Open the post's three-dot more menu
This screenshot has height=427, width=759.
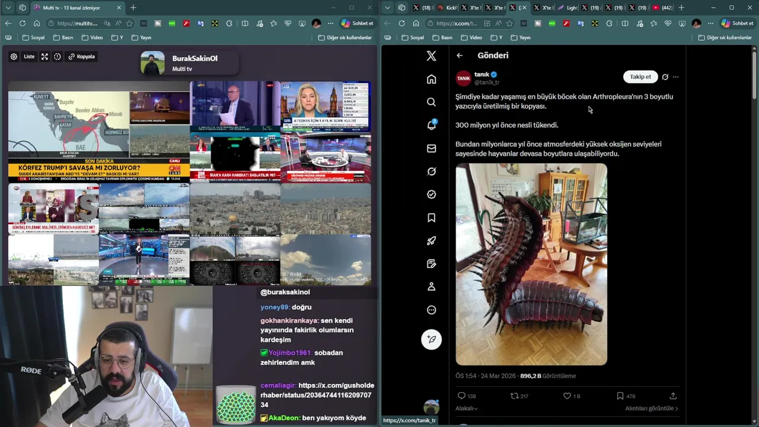click(675, 77)
